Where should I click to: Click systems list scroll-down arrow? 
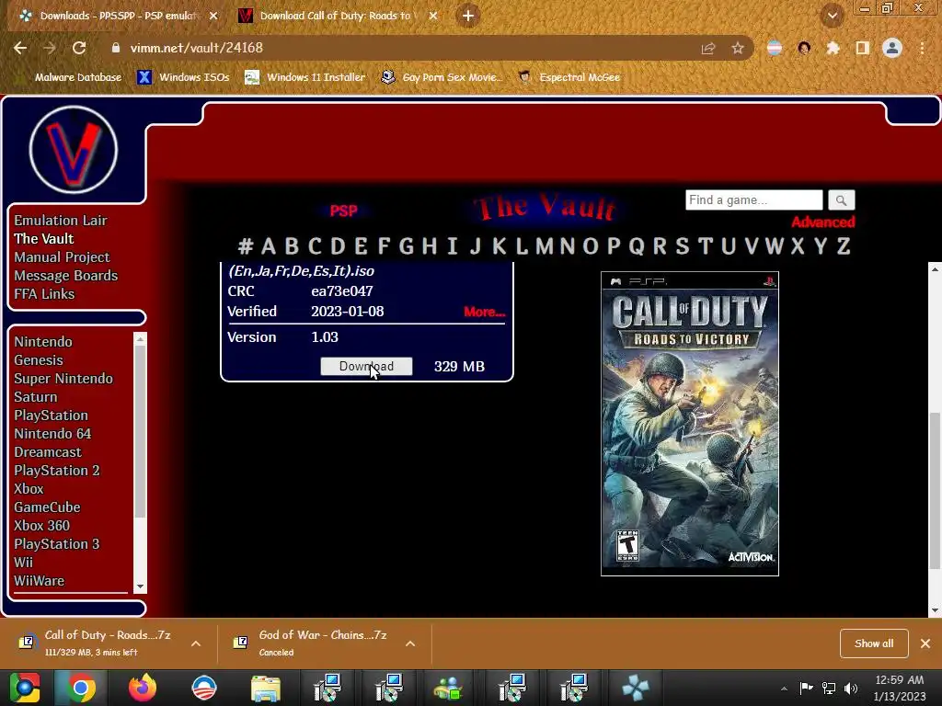point(140,586)
